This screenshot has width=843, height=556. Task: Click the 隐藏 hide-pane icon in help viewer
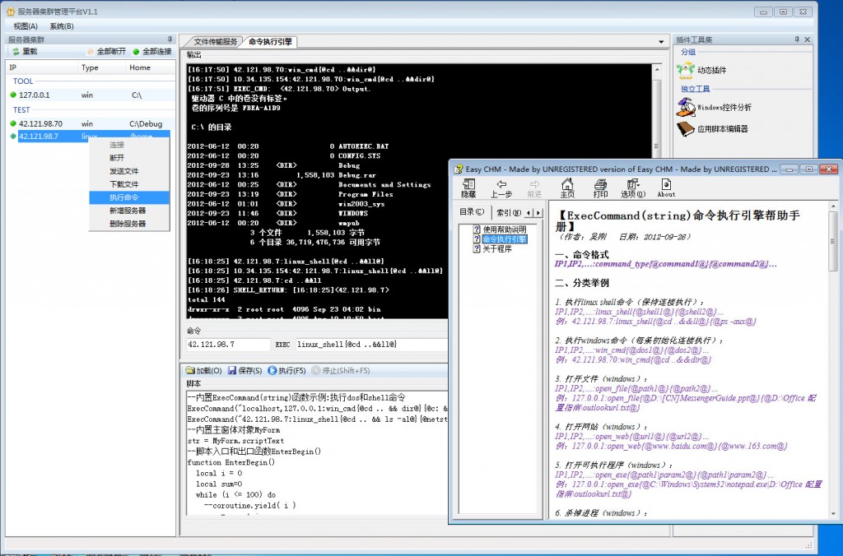click(x=468, y=185)
